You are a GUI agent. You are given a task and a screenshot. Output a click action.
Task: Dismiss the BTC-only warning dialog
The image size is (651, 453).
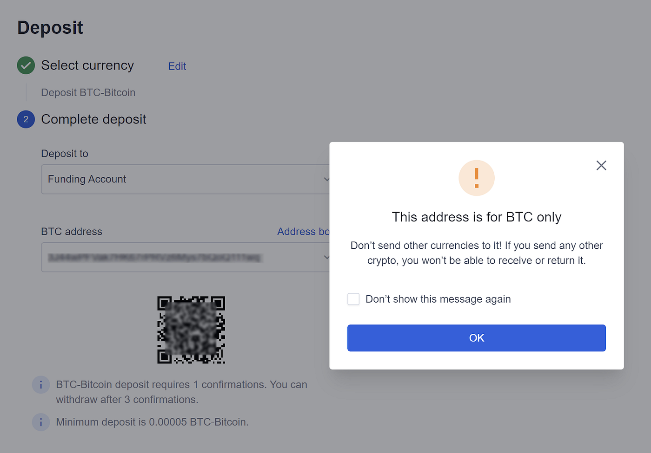[477, 338]
